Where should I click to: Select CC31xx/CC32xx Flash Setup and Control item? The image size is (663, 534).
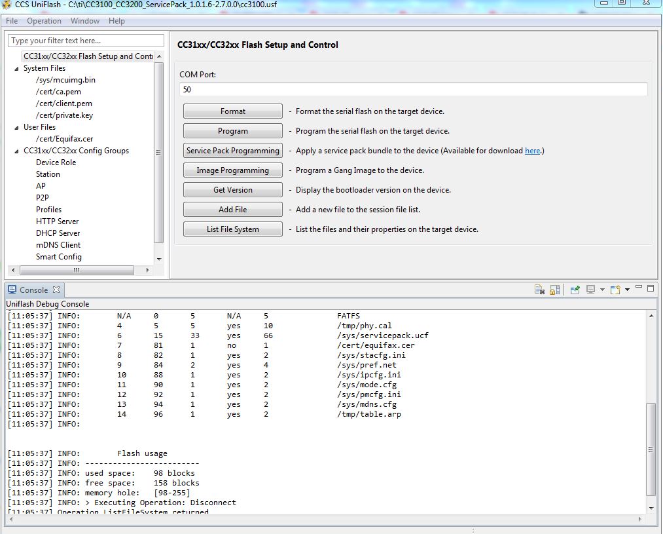click(88, 56)
